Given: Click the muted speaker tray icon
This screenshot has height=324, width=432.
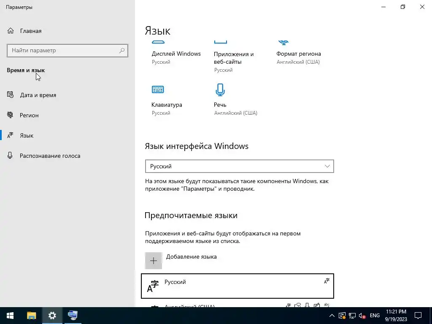Looking at the screenshot, I should pyautogui.click(x=362, y=316).
